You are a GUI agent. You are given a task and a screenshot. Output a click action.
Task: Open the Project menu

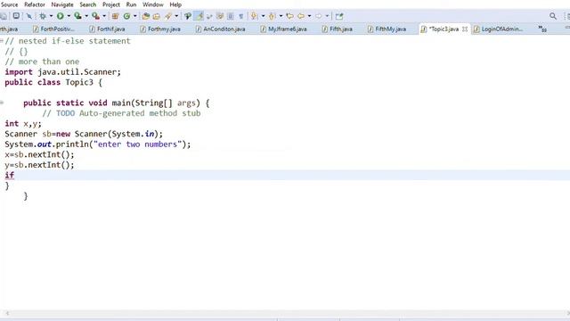pyautogui.click(x=111, y=4)
